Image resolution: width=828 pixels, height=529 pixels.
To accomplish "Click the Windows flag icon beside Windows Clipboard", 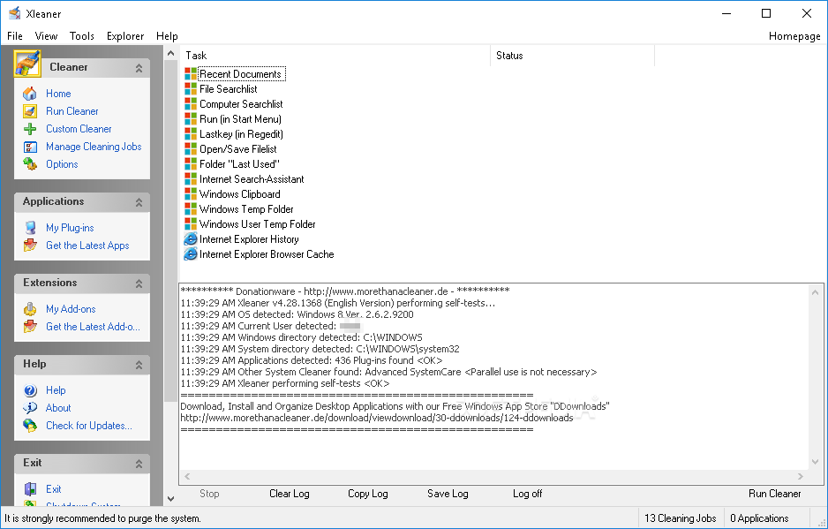I will 191,194.
